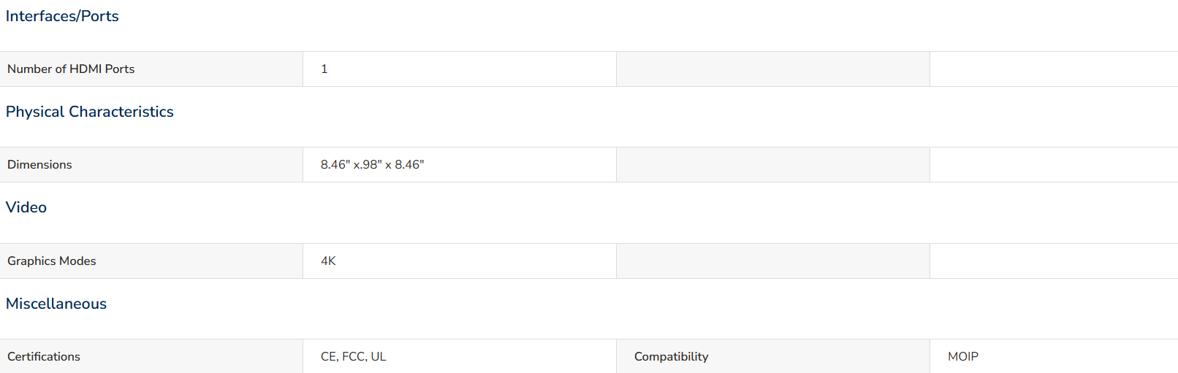The height and width of the screenshot is (373, 1178).
Task: Click the MOIP compatibility value
Action: (x=963, y=357)
